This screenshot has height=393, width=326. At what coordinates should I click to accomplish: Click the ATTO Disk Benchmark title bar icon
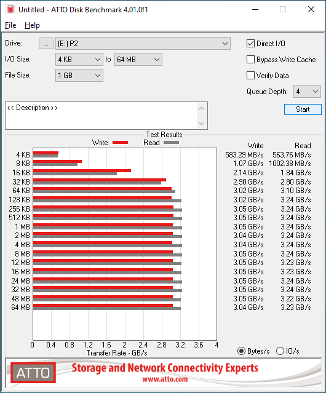pos(10,9)
